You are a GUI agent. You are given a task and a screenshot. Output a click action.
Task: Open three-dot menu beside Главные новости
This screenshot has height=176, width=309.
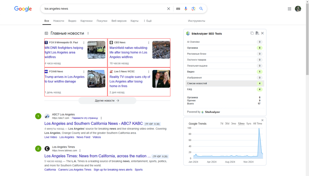coord(88,33)
